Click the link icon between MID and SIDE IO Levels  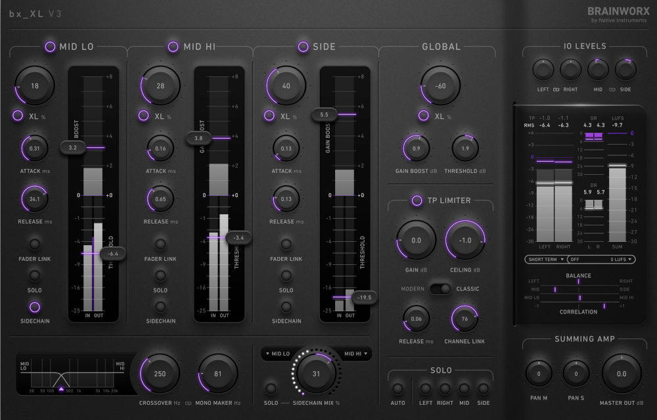click(612, 90)
